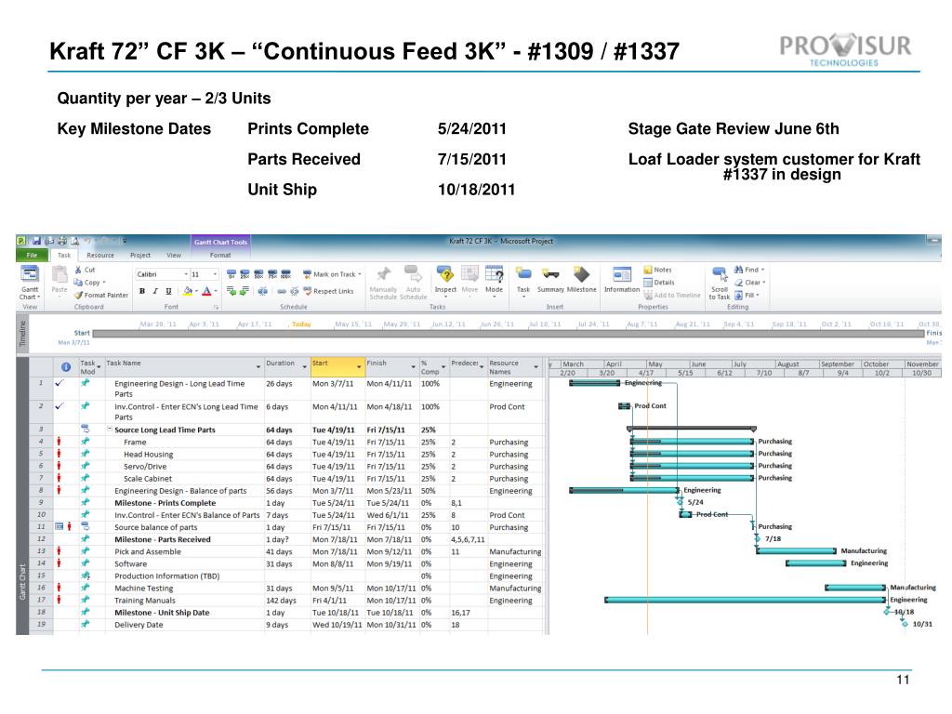The image size is (952, 714).
Task: Click the Cut scissors icon
Action: point(78,270)
